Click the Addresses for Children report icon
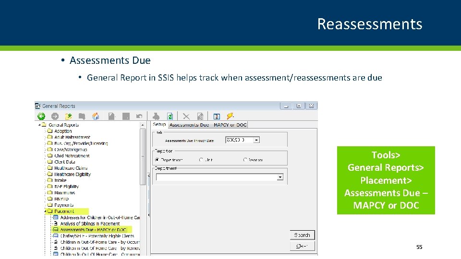Image resolution: width=461 pixels, height=259 pixels. (56, 217)
